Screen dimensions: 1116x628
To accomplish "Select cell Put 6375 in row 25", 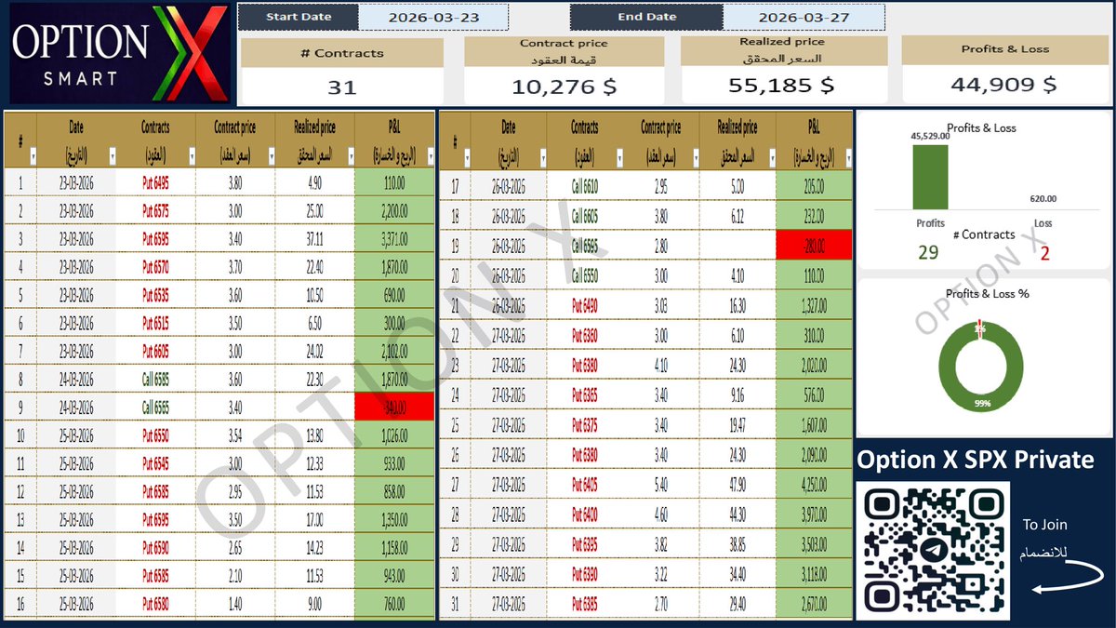I will tap(585, 424).
